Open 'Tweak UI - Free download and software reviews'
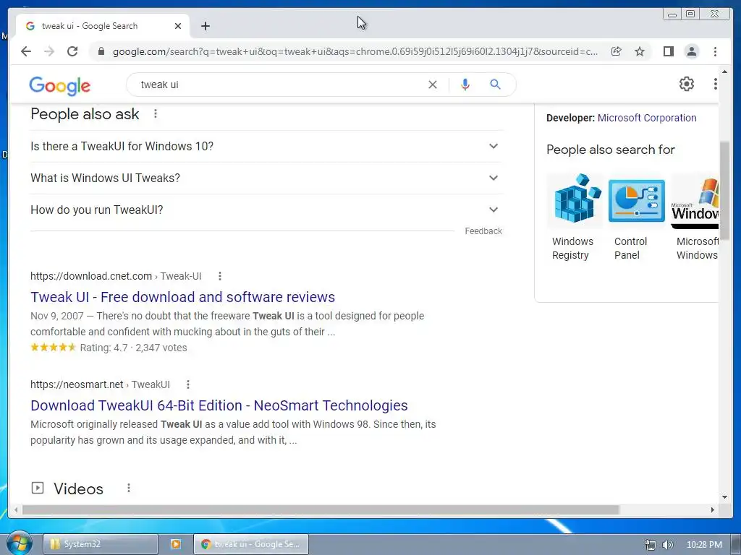 (182, 297)
